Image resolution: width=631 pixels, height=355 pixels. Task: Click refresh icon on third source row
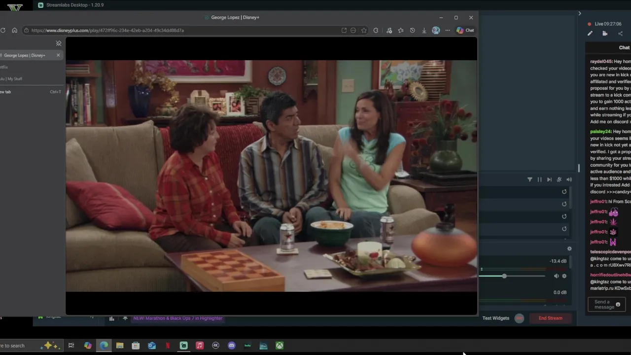564,216
